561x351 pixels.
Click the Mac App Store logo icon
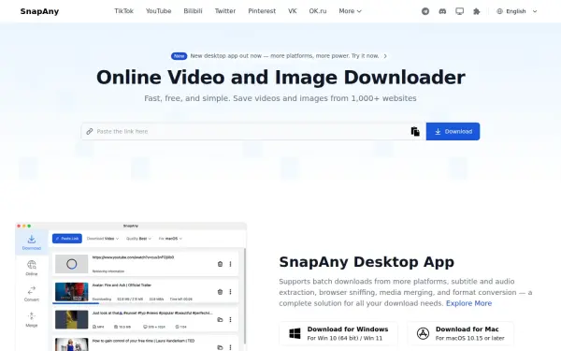pos(423,333)
